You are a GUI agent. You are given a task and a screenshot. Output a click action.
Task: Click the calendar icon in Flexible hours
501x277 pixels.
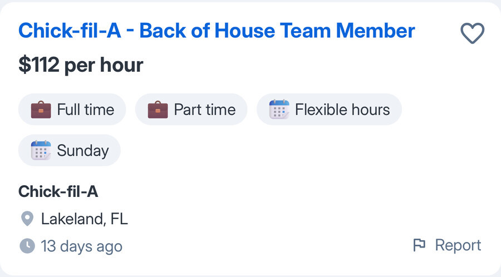point(279,110)
